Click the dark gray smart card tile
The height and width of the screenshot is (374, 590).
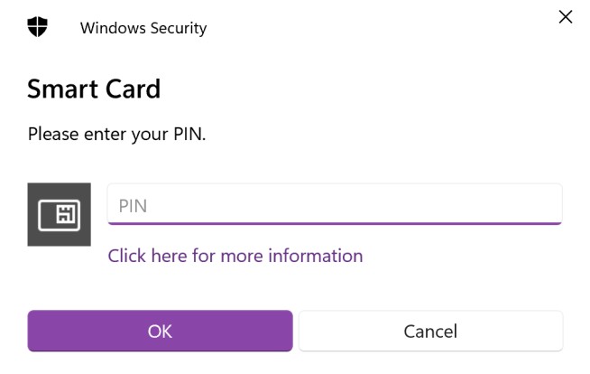59,215
